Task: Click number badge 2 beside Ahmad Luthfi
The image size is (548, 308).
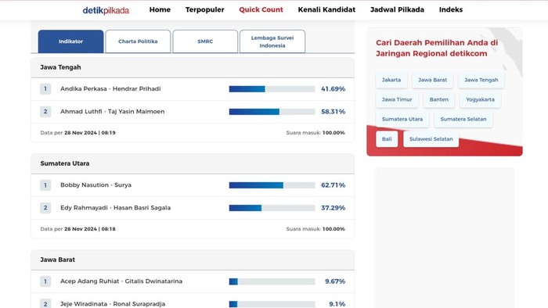Action: (x=45, y=112)
